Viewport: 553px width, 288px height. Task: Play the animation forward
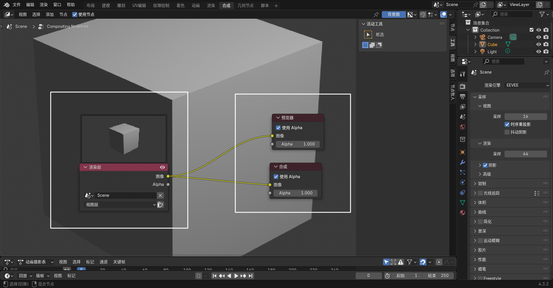coord(236,276)
